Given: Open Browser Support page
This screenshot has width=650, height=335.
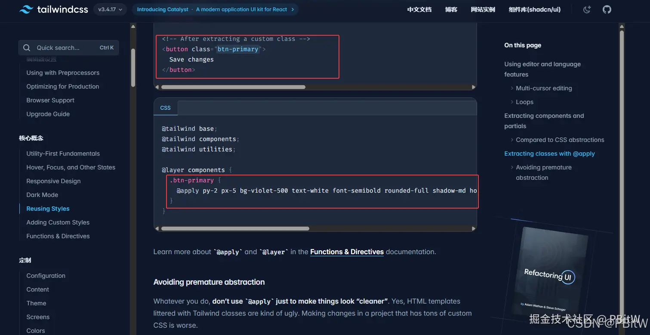Looking at the screenshot, I should tap(50, 100).
